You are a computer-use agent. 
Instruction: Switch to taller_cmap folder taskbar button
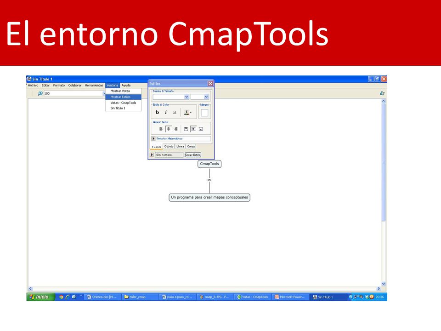tap(140, 297)
